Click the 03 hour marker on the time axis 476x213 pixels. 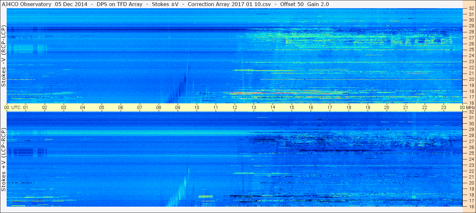(x=64, y=107)
